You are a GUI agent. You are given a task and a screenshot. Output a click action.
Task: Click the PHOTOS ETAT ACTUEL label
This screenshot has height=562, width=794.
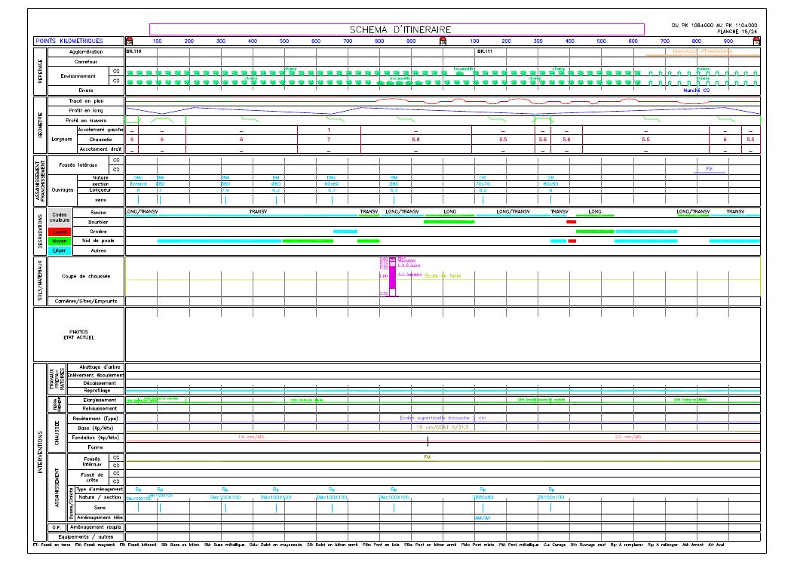pos(78,334)
